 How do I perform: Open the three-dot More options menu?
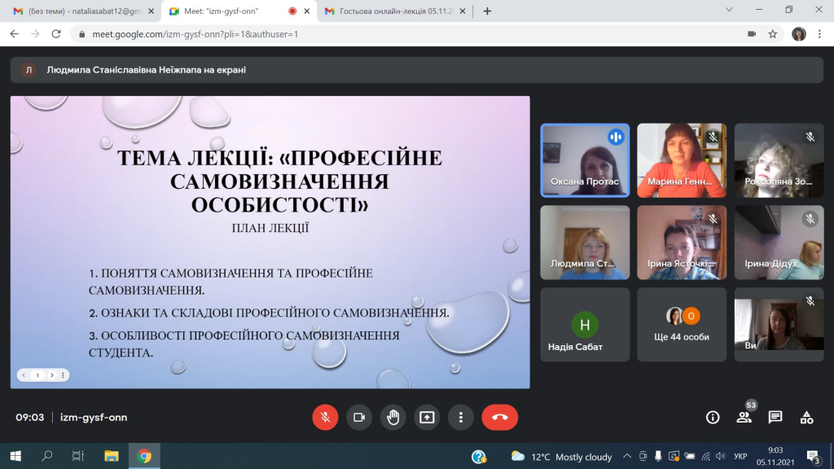(461, 417)
